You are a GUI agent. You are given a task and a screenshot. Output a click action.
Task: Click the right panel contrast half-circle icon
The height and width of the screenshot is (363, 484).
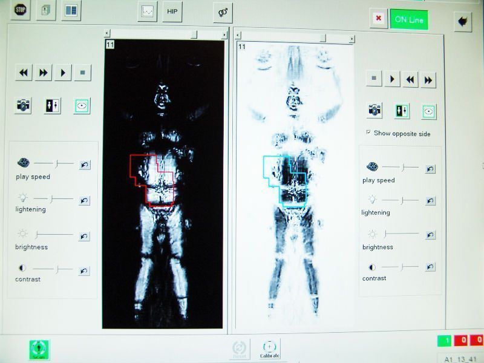[x=372, y=267]
